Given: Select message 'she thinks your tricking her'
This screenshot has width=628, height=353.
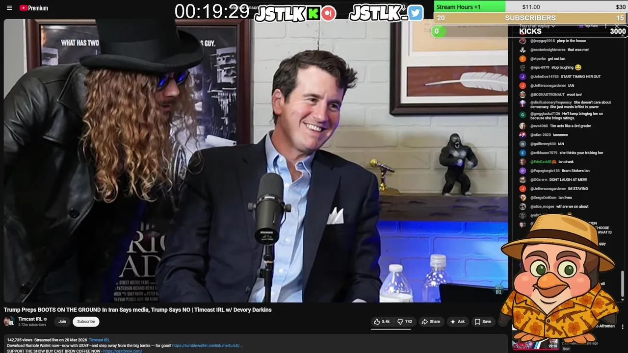Looking at the screenshot, I should pos(581,152).
